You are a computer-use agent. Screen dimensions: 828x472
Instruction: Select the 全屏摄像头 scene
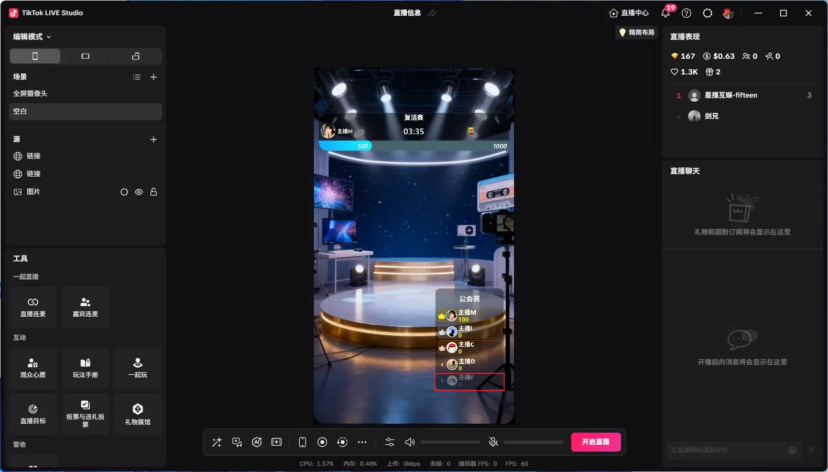point(30,93)
